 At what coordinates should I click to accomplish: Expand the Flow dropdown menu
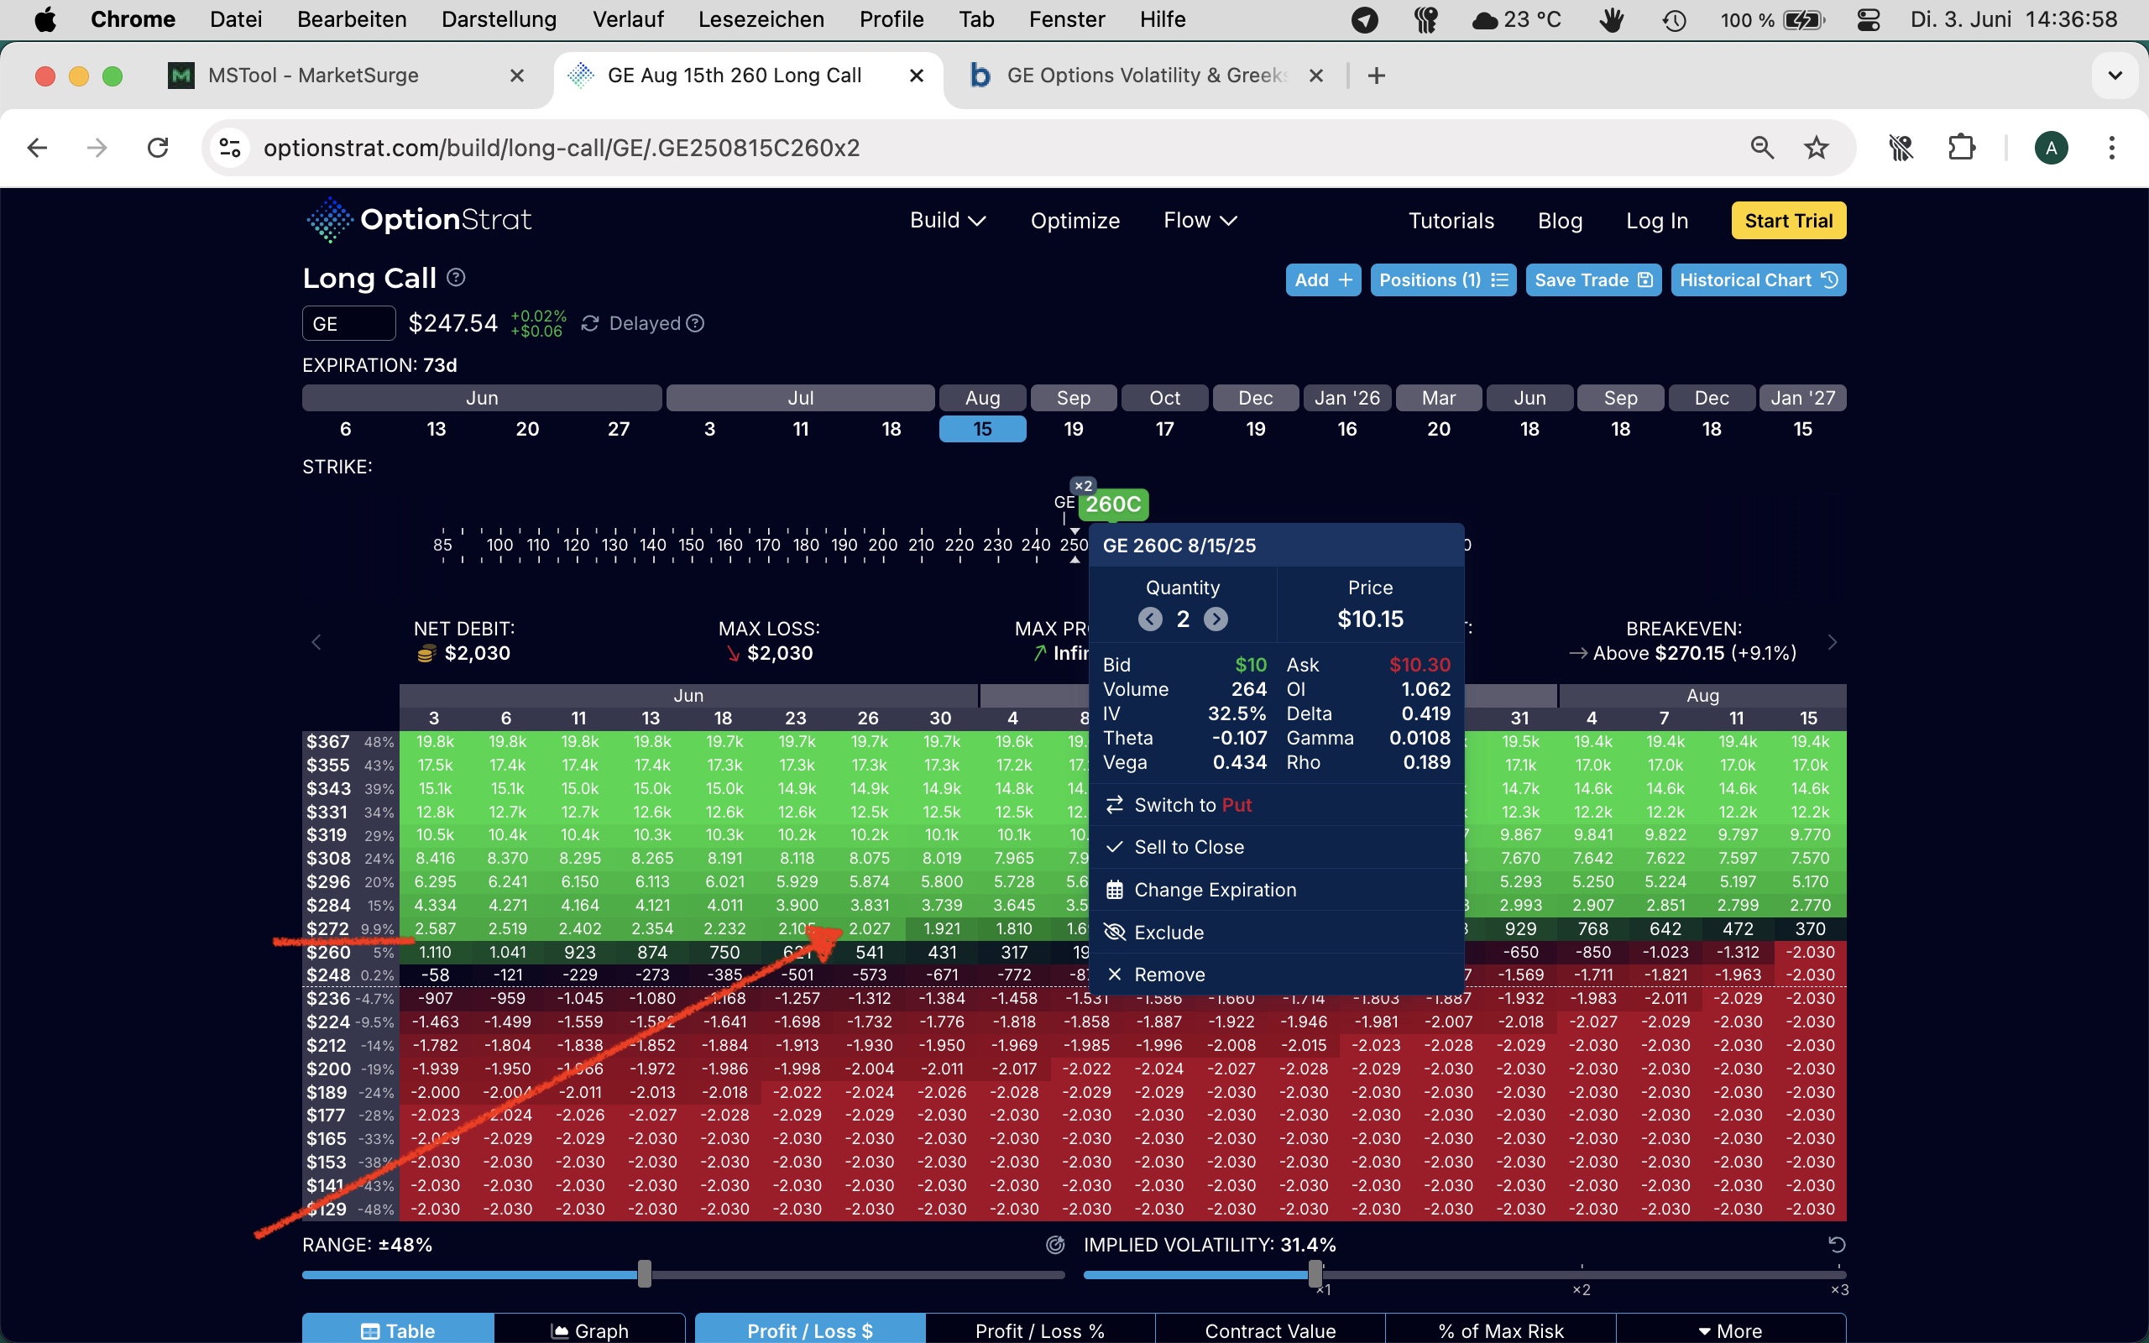[x=1199, y=220]
